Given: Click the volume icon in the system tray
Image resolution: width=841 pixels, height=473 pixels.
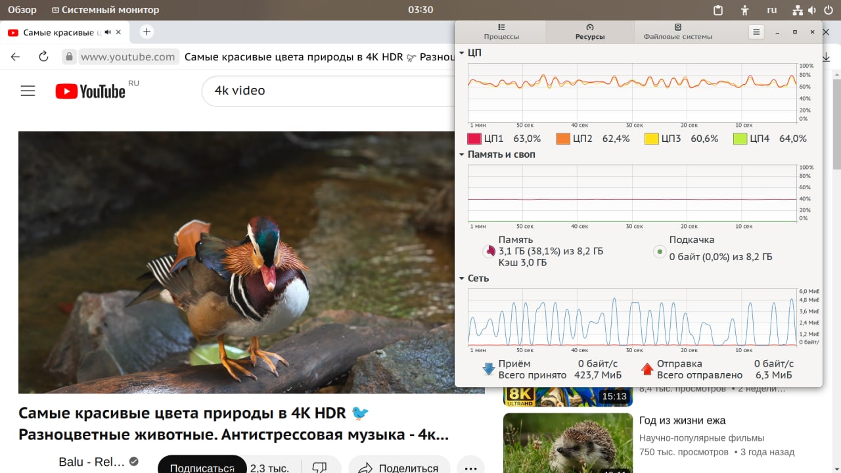Looking at the screenshot, I should point(813,10).
